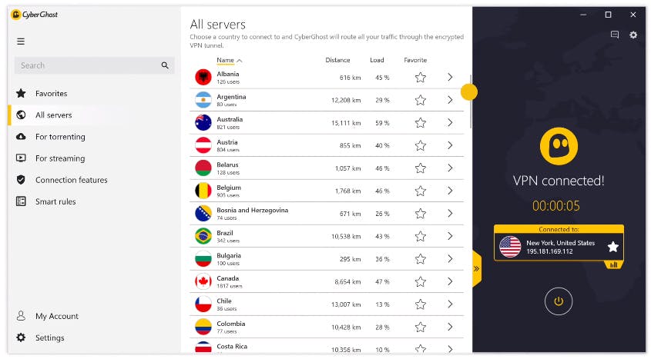Viewport: 651px width, 359px height.
Task: Toggle favorite star for Belgium
Action: [x=420, y=191]
